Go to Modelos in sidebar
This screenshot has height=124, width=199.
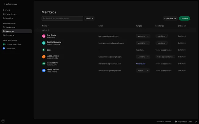tap(17, 18)
